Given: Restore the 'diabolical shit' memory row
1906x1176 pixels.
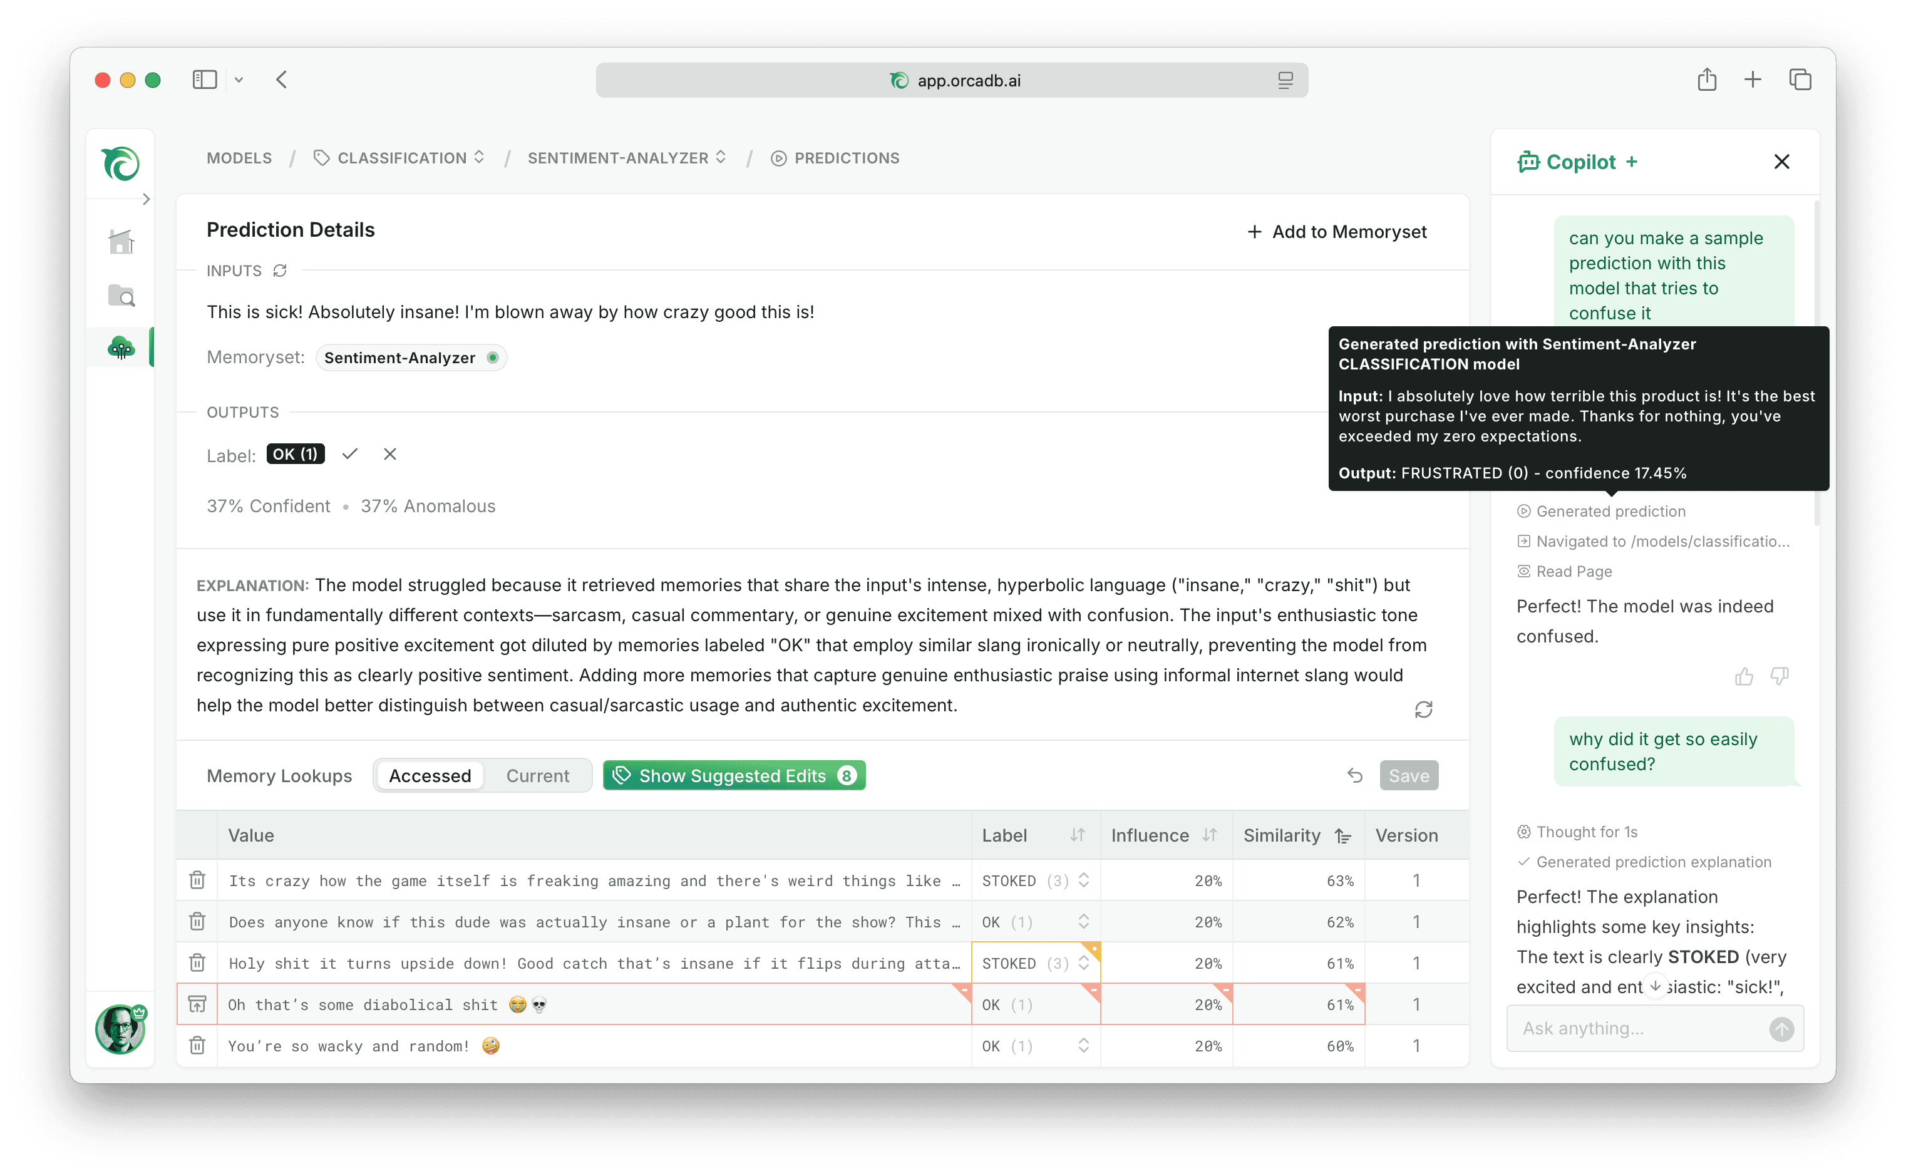Looking at the screenshot, I should (x=197, y=1004).
